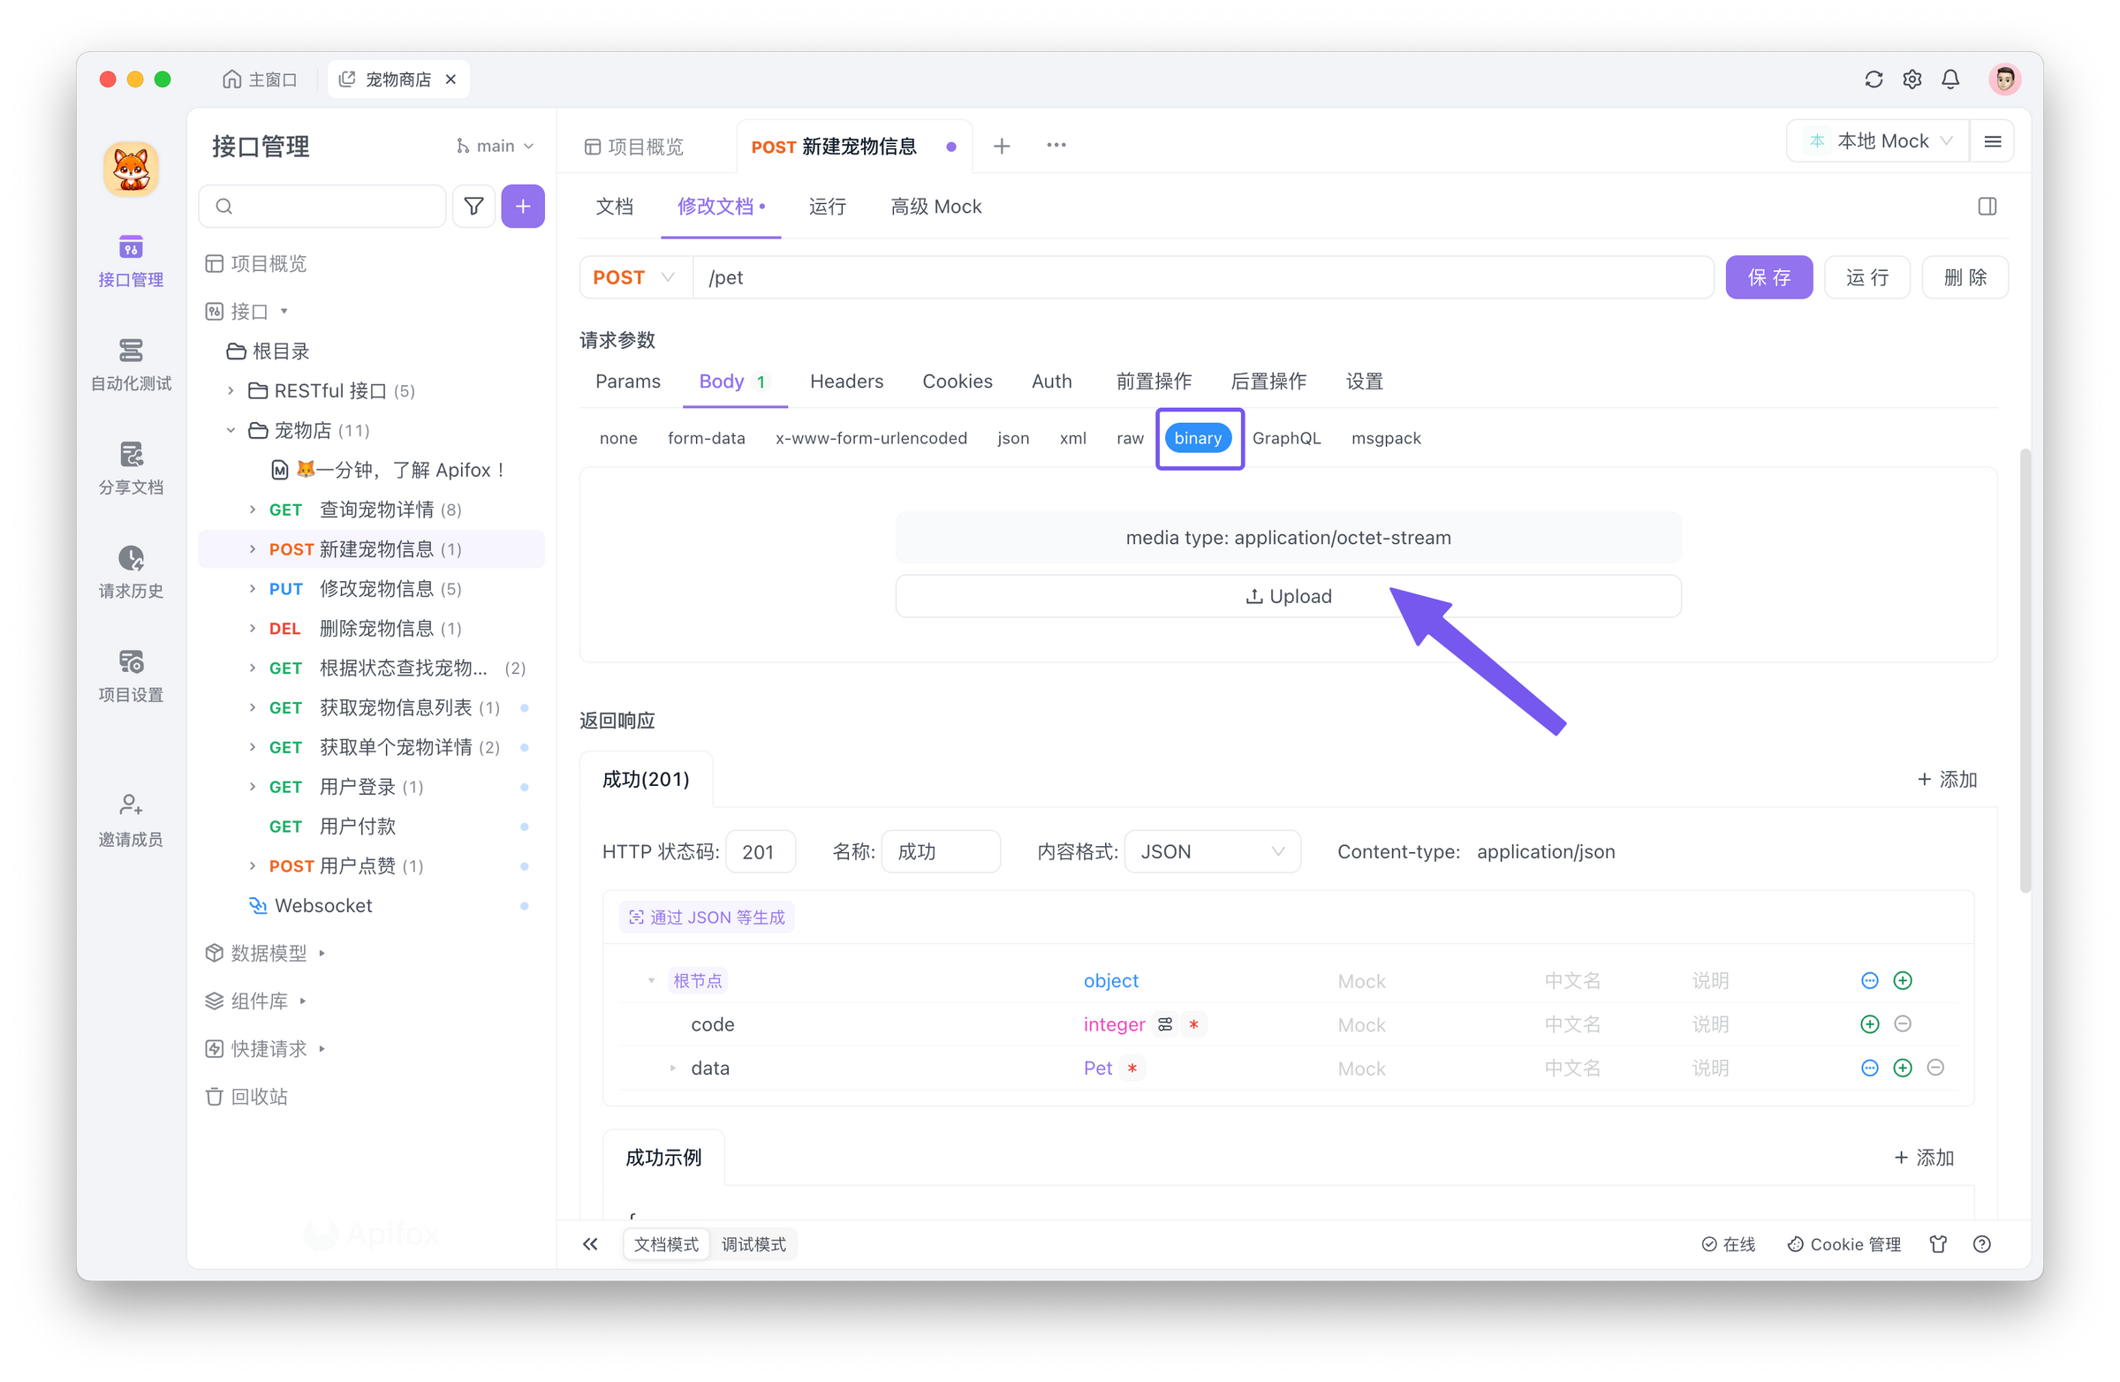Click the filter funnel icon

point(473,207)
